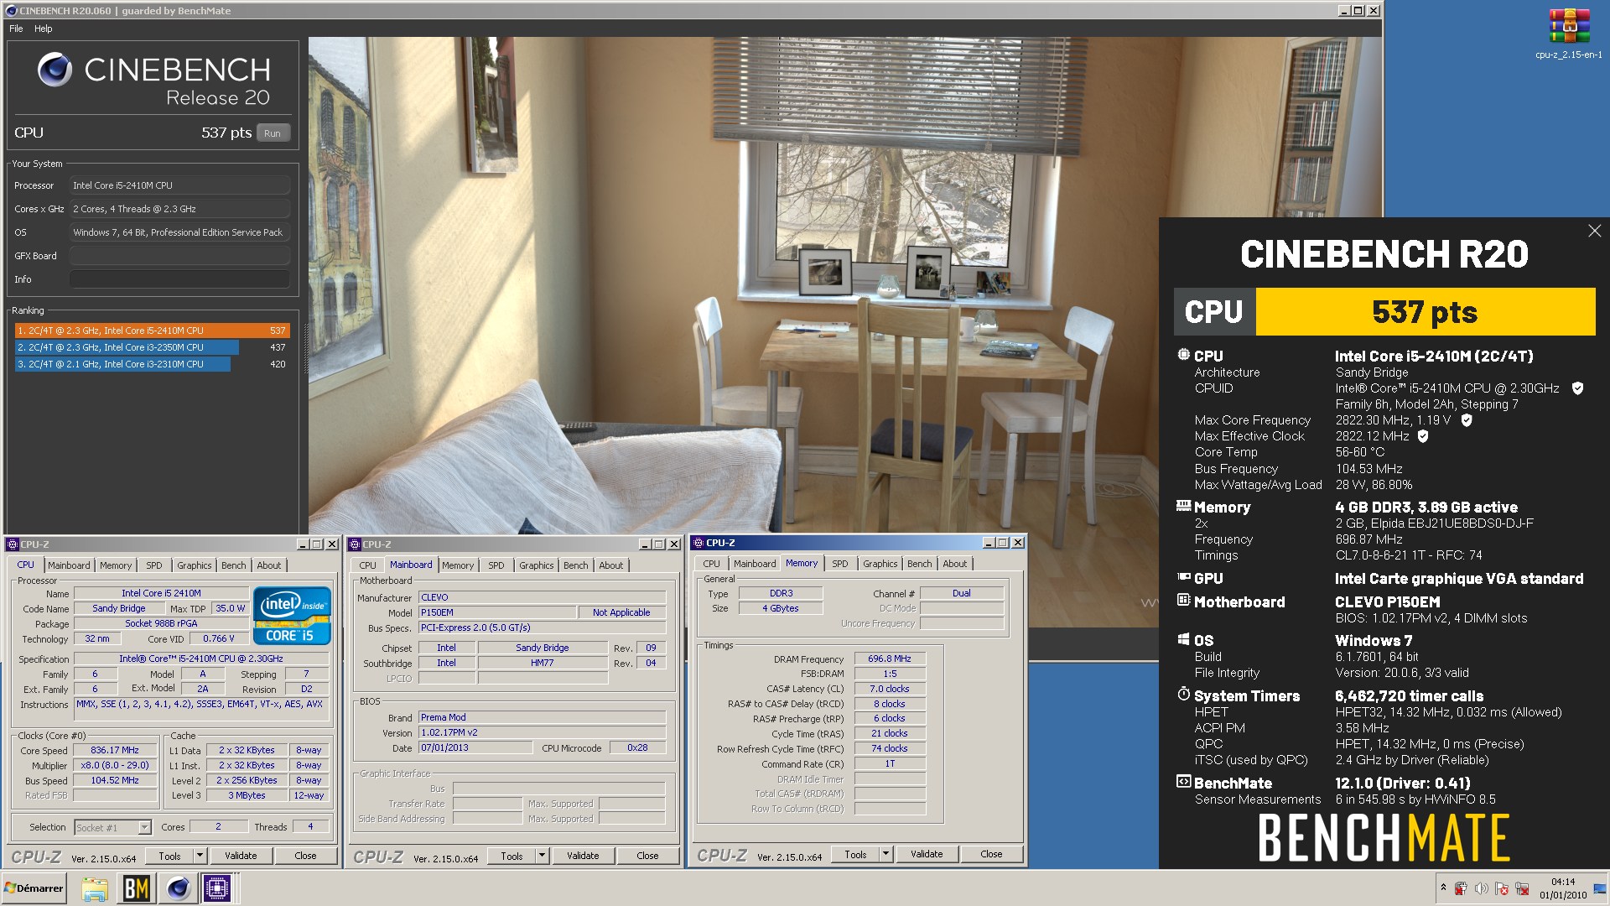Open the File menu in Cinebench
Viewport: 1610px width, 906px height.
tap(16, 29)
